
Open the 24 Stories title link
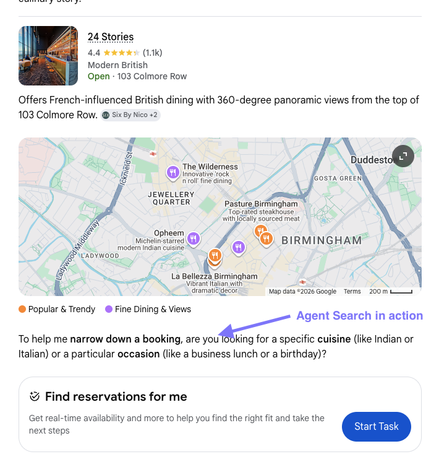click(111, 37)
